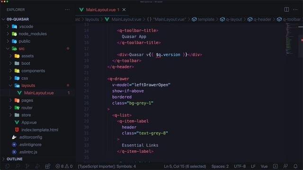Change indentation via Spaces: 2
Viewport: 303px width, 170px height.
220,166
